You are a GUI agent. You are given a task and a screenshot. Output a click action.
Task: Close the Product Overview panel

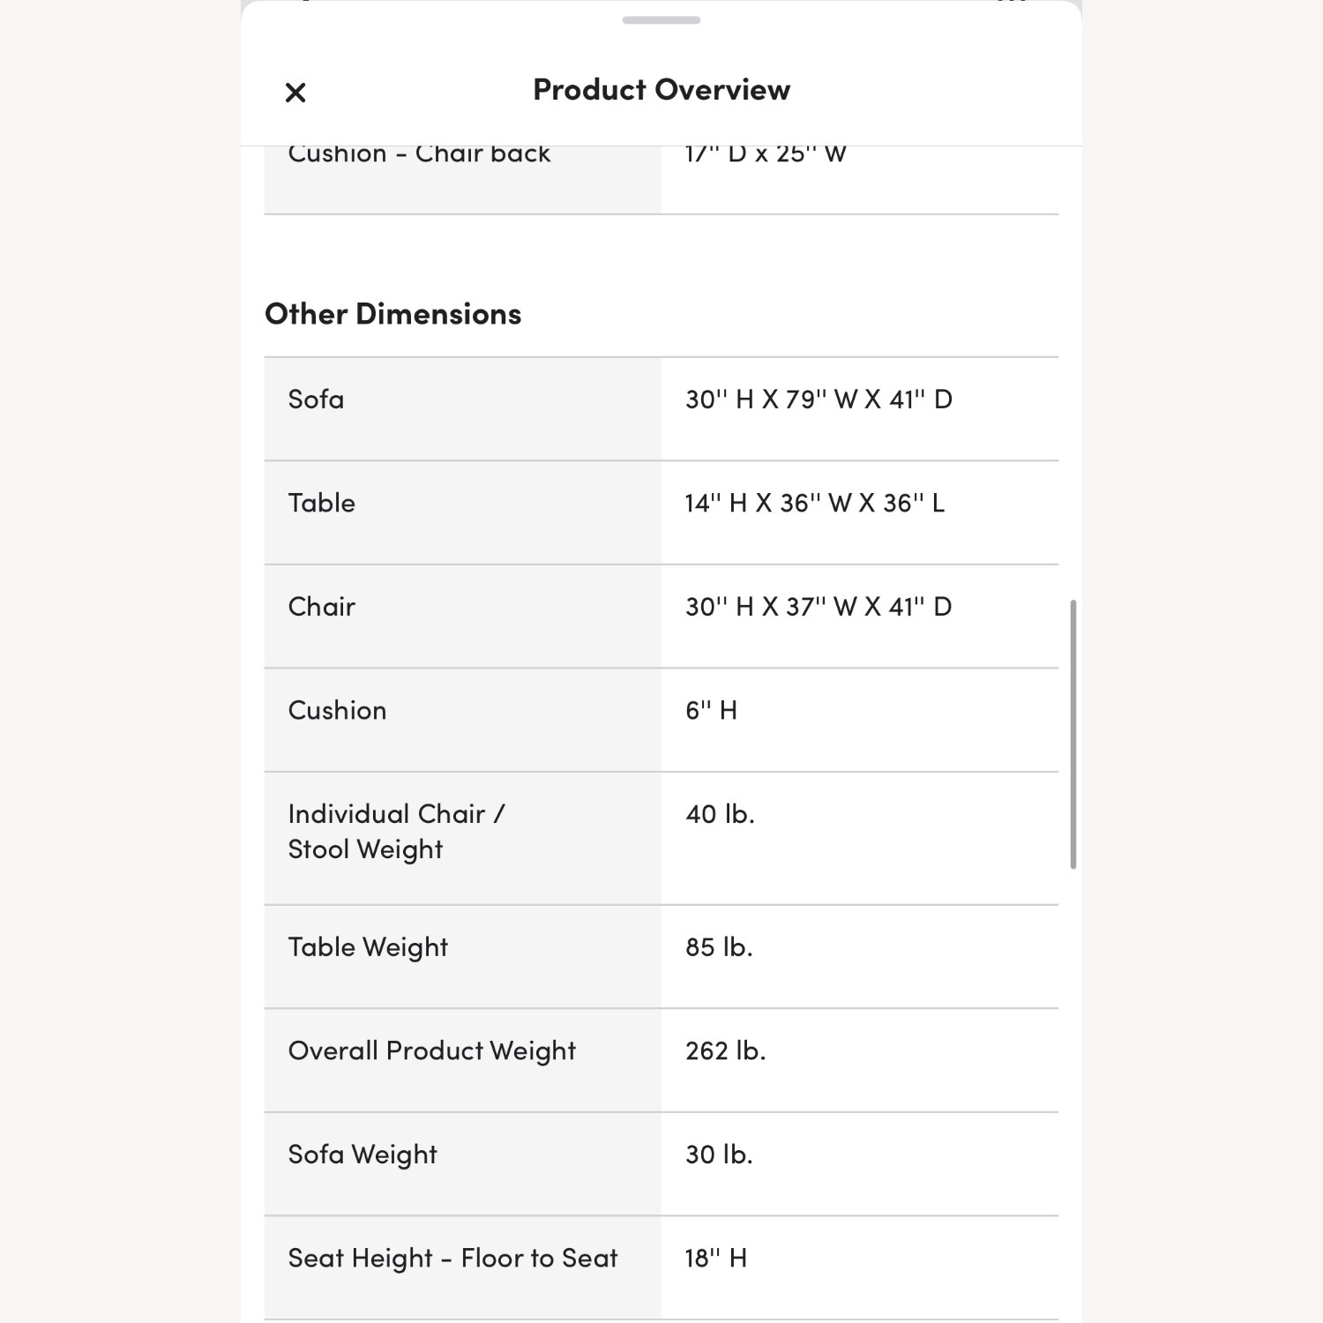click(x=295, y=92)
